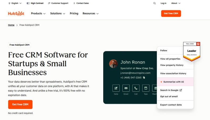Click 'No credit card required.' text
The image size is (210, 120).
pyautogui.click(x=21, y=113)
